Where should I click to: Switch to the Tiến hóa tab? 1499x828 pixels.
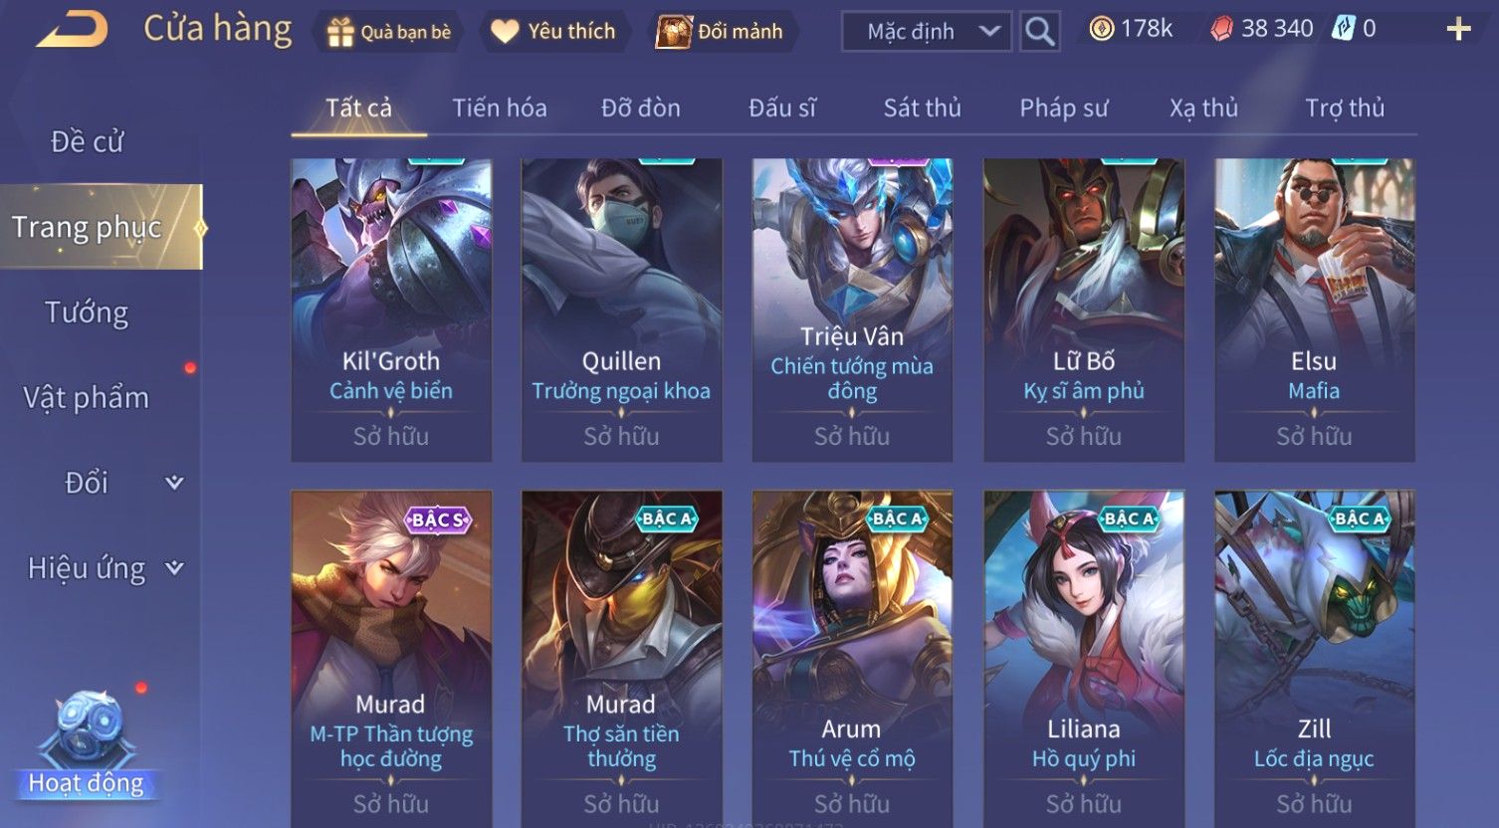pyautogui.click(x=500, y=107)
